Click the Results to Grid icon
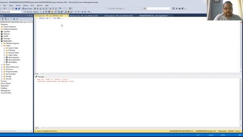The width and height of the screenshot is (243, 137). coord(69,12)
